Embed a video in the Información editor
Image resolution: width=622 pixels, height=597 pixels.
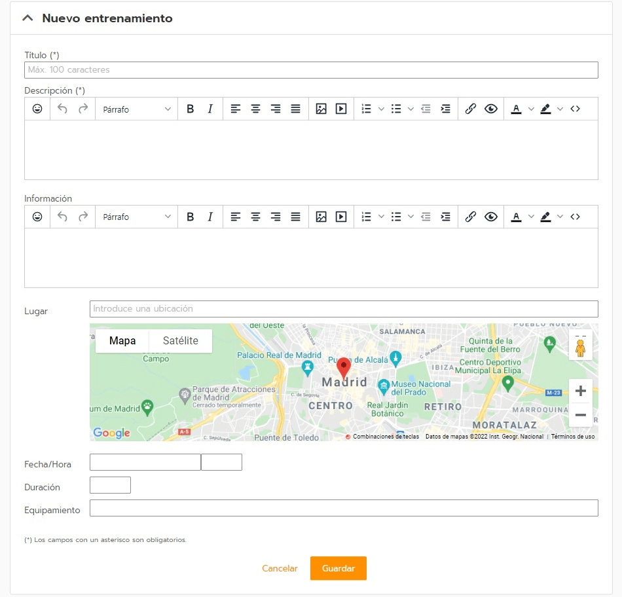pos(340,217)
